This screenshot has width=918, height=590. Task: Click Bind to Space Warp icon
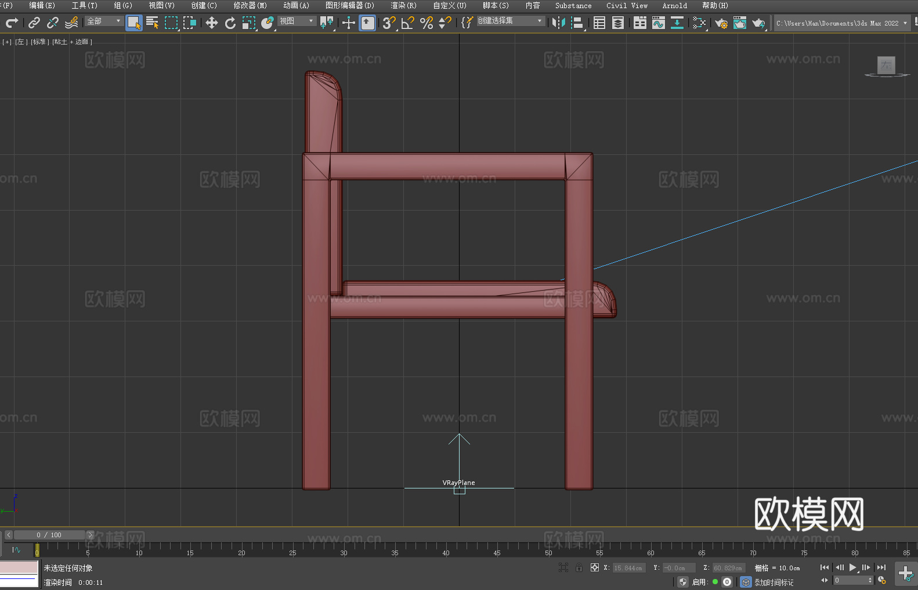71,23
